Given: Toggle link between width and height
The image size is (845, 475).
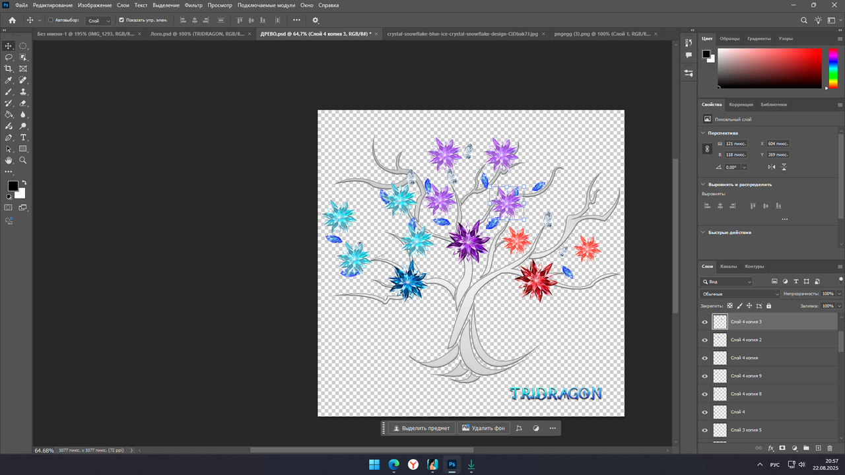Looking at the screenshot, I should pyautogui.click(x=707, y=149).
